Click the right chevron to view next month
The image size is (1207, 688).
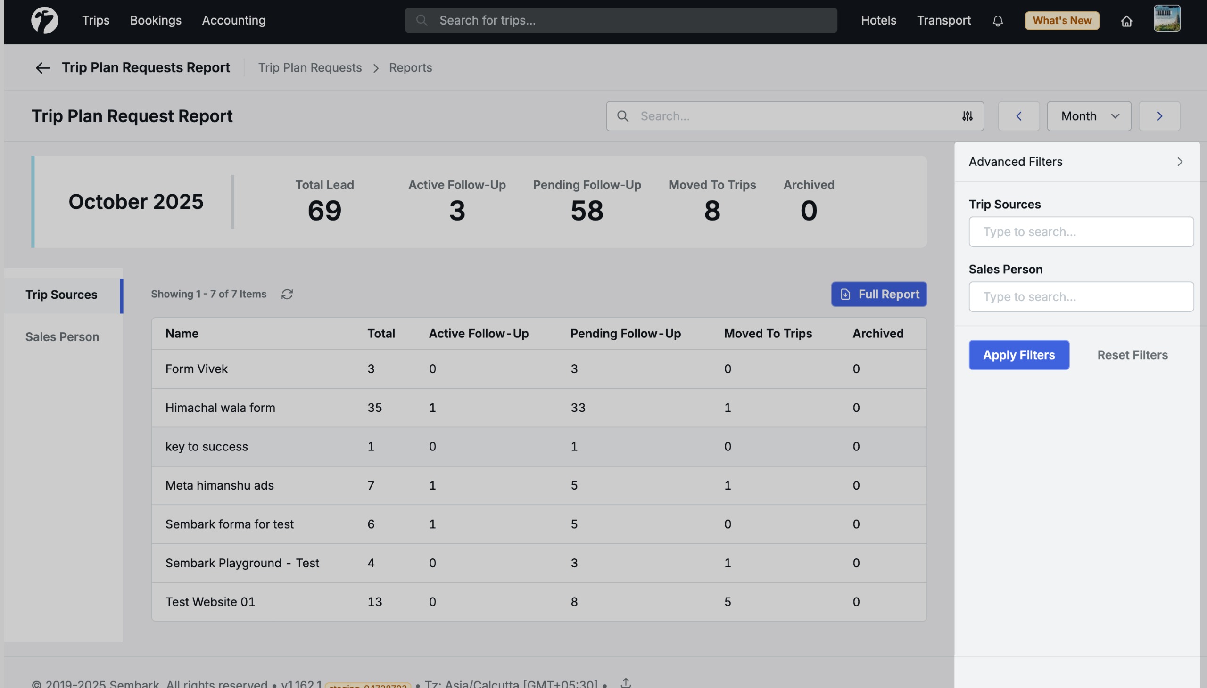coord(1159,116)
